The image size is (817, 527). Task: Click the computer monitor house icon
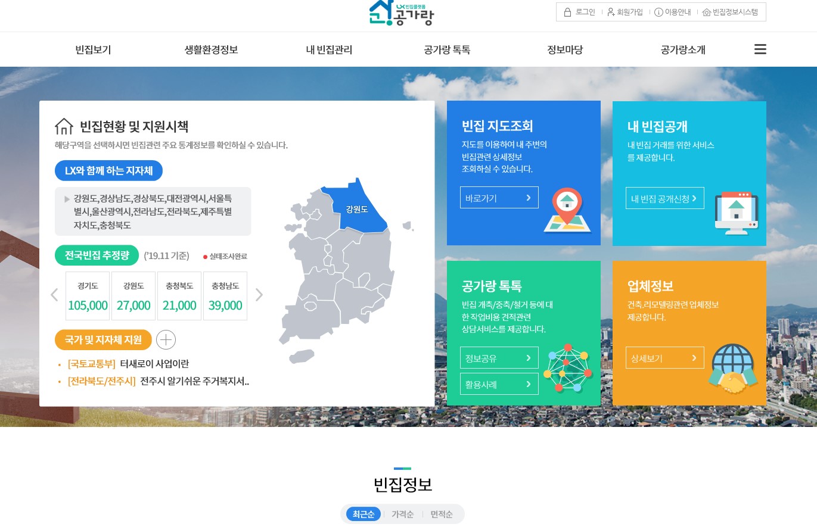tap(736, 210)
